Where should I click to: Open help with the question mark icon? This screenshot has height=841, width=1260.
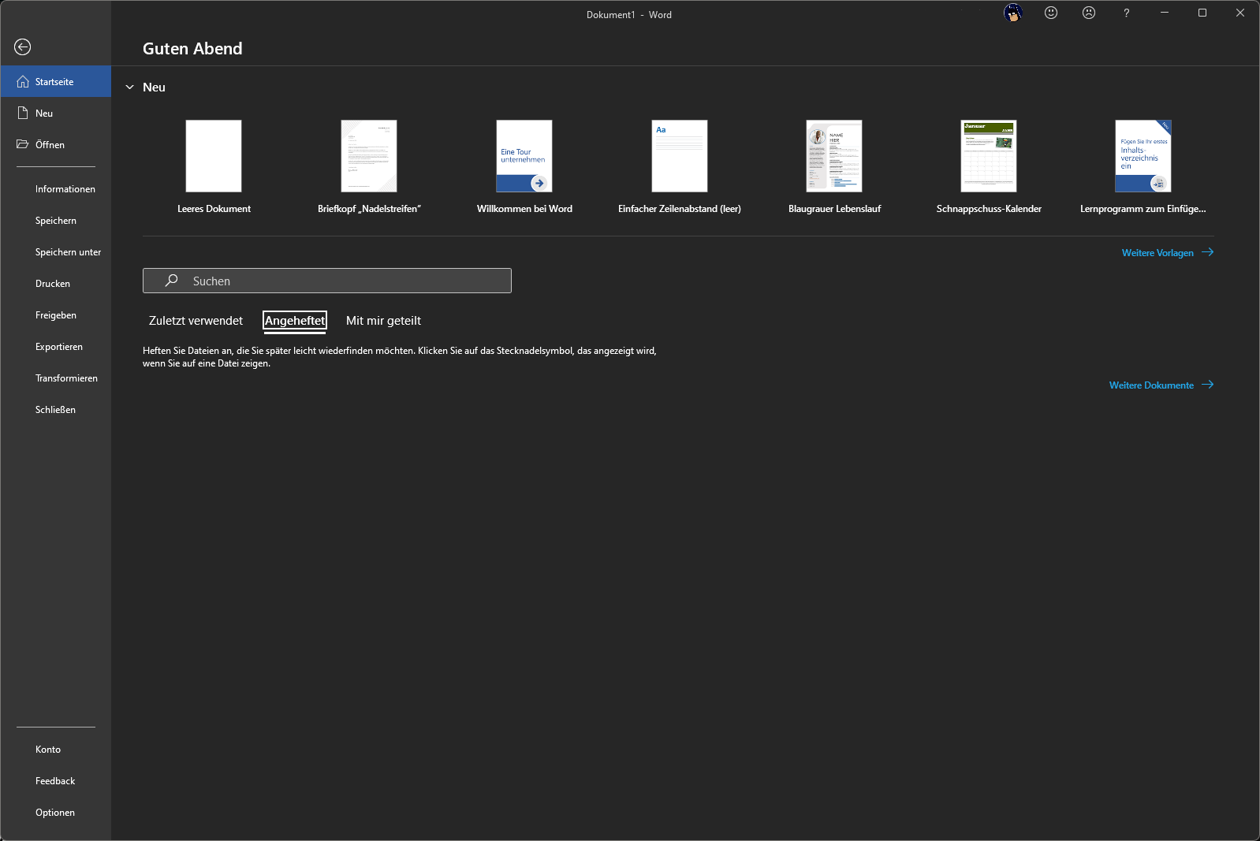[x=1127, y=13]
